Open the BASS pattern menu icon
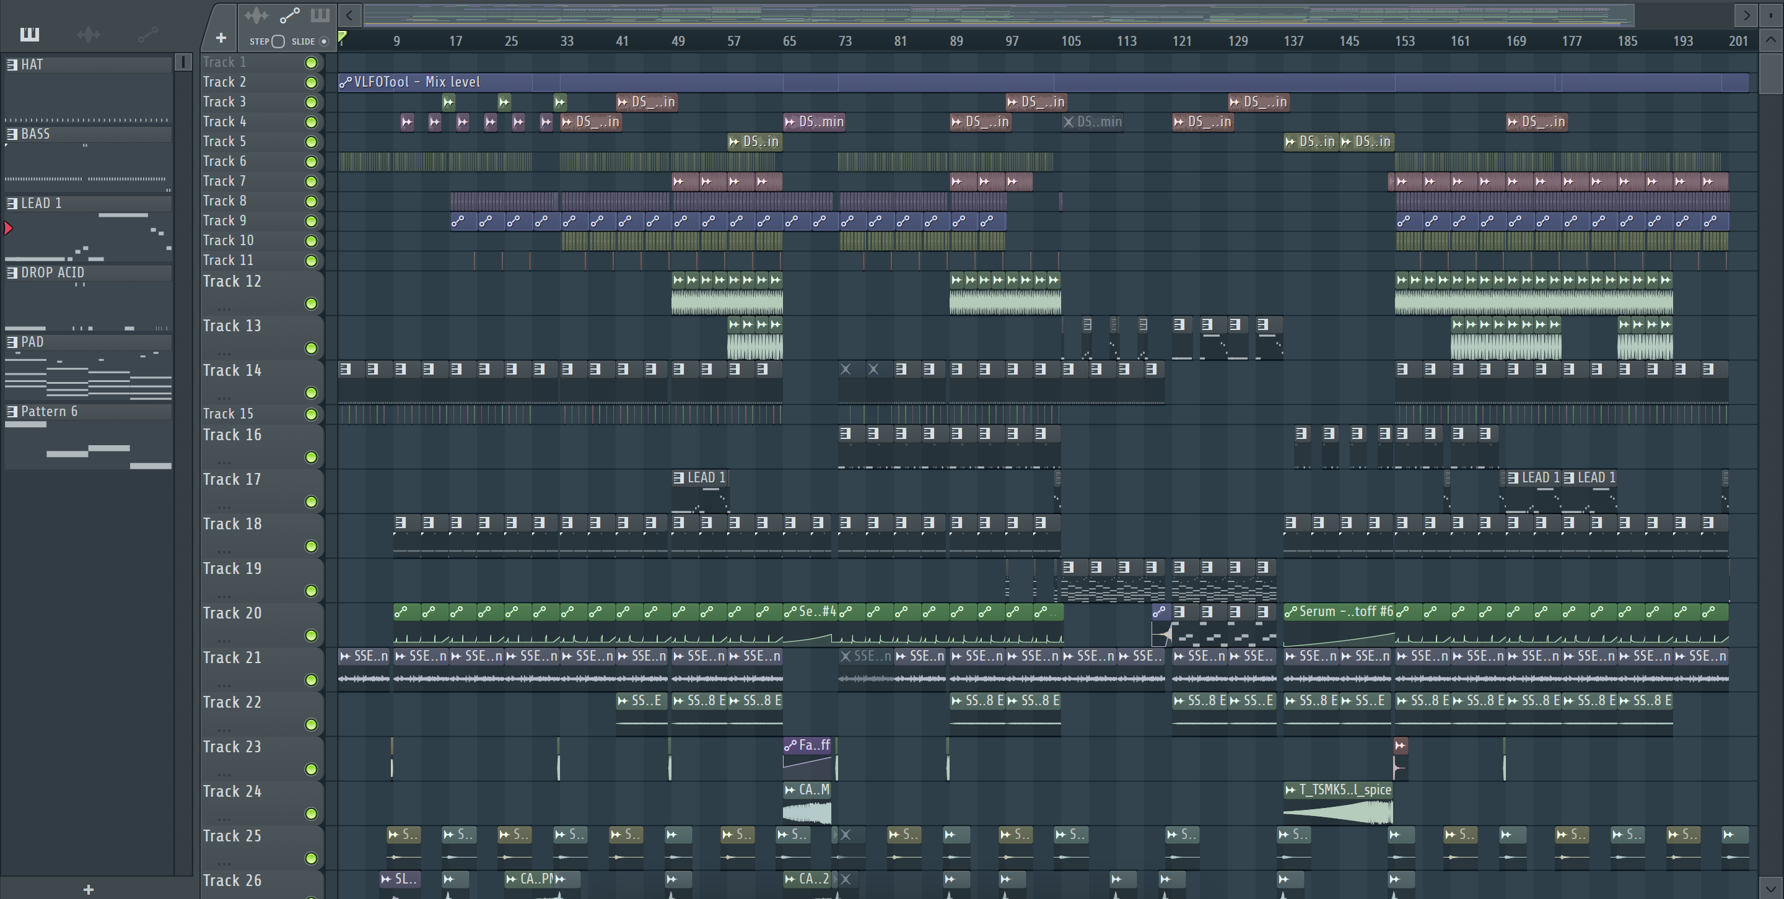Viewport: 1784px width, 899px height. (12, 134)
